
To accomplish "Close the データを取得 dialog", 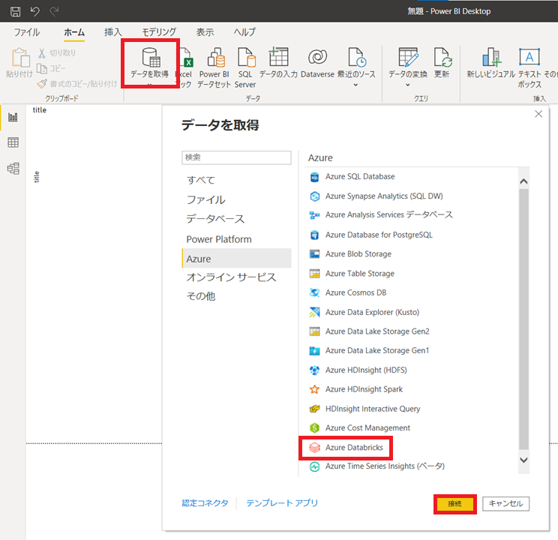I will point(538,113).
